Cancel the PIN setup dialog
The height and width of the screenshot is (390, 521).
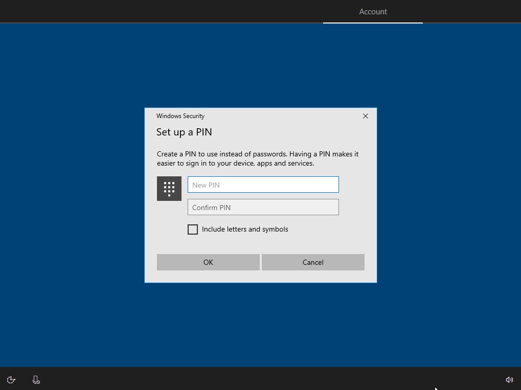(x=313, y=262)
